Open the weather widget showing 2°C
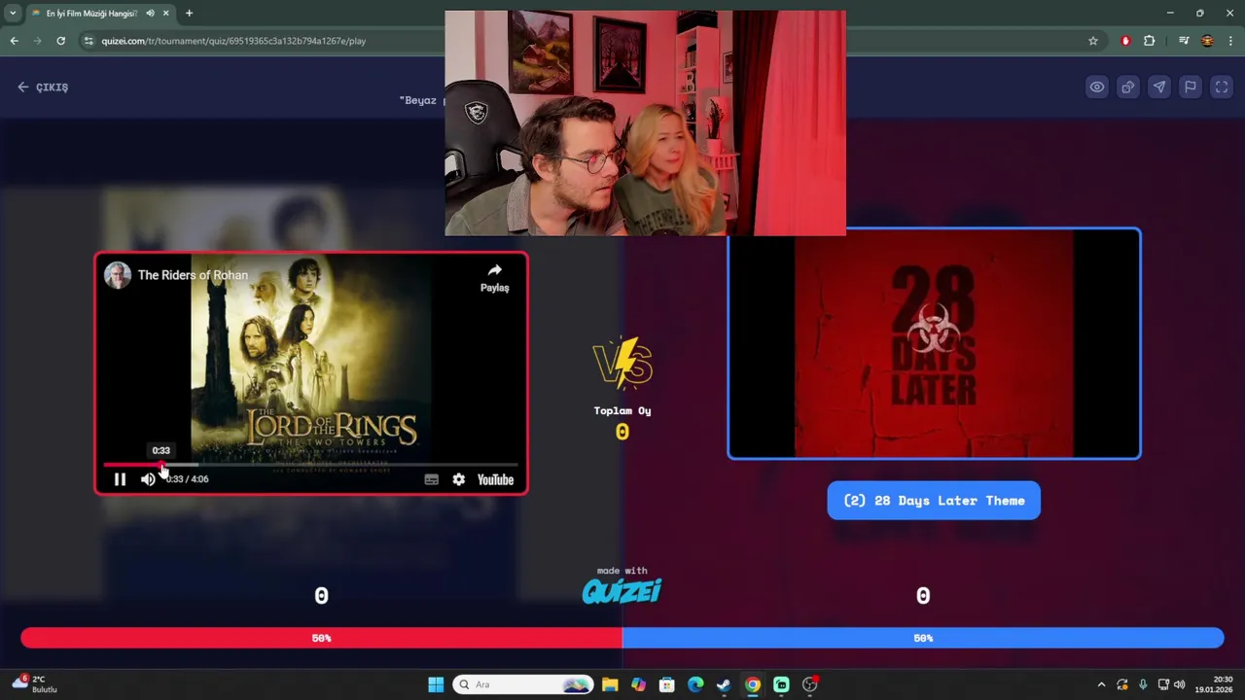Screen dimensions: 1245x700 (x=34, y=684)
